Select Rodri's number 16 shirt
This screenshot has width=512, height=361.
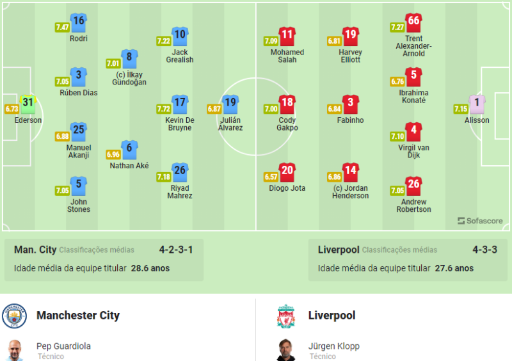pyautogui.click(x=79, y=22)
